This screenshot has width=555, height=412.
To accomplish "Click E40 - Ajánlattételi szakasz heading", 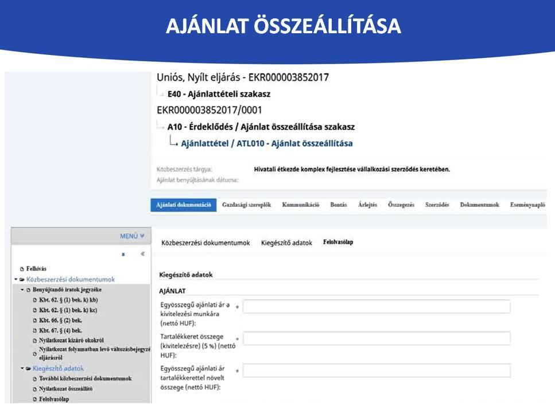I will (219, 94).
